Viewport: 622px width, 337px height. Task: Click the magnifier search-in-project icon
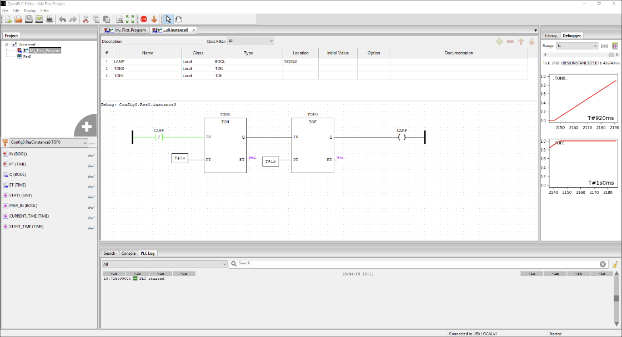pyautogui.click(x=120, y=19)
